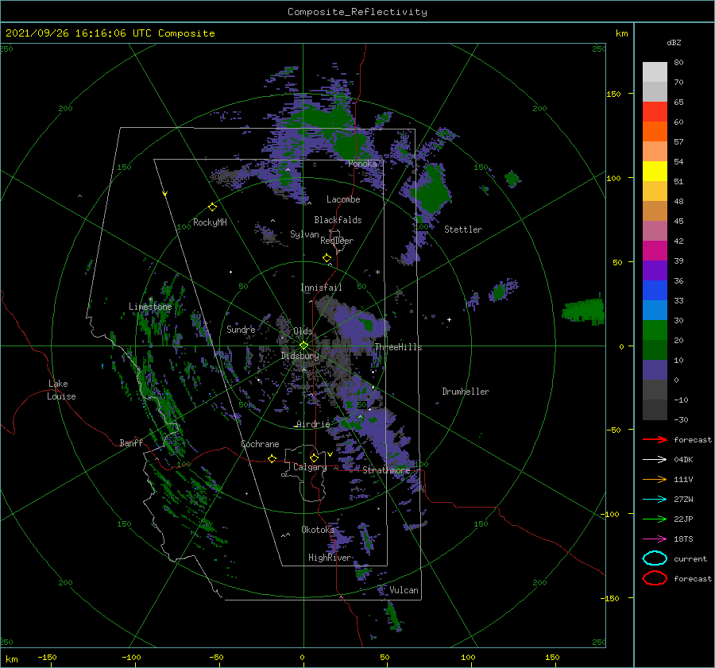The width and height of the screenshot is (715, 668).
Task: Click the orange 111V arrow icon
Action: (x=655, y=479)
